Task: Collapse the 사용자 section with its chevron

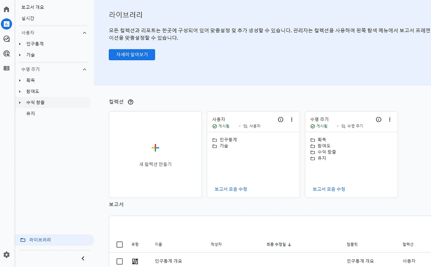Action: 85,33
